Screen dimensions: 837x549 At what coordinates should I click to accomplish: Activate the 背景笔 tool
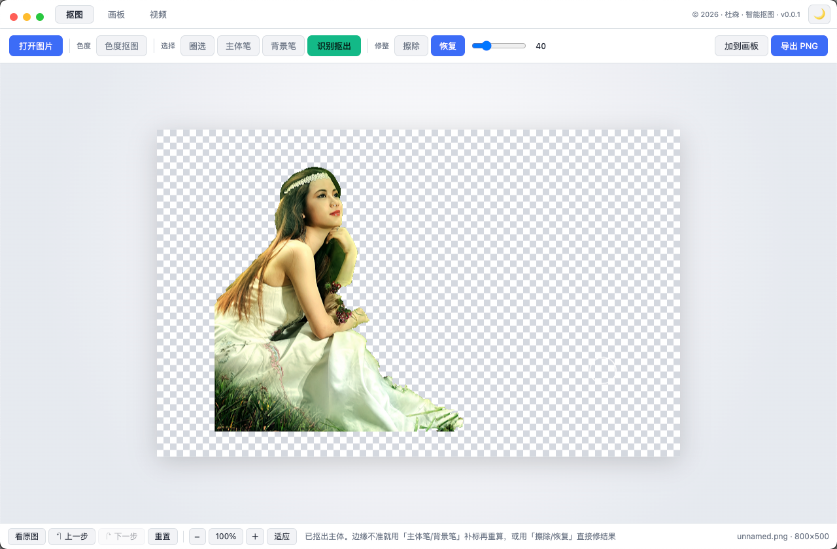[x=283, y=46]
